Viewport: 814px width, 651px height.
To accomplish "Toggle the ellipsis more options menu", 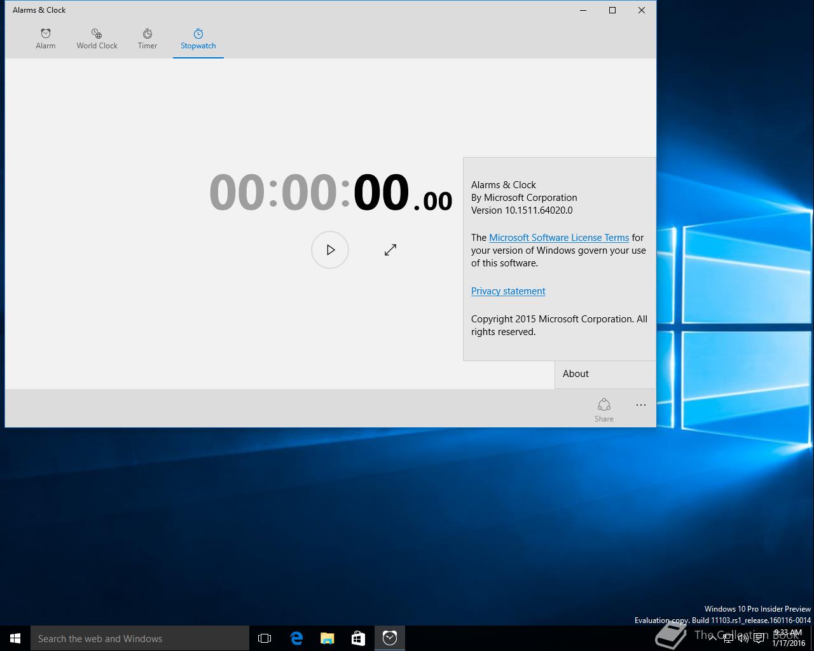I will click(640, 406).
